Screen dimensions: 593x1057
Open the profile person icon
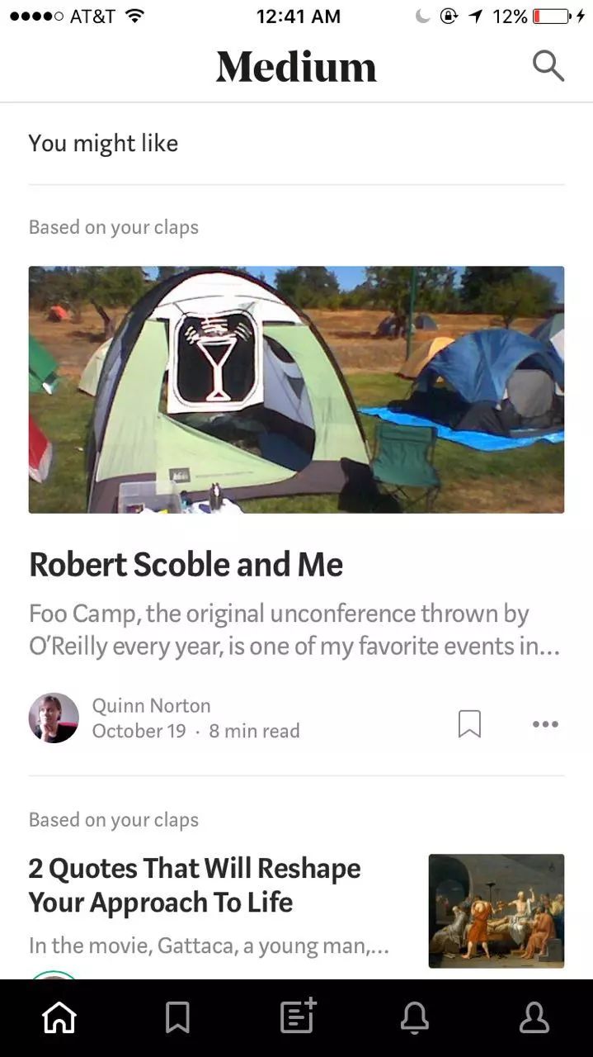(534, 1017)
